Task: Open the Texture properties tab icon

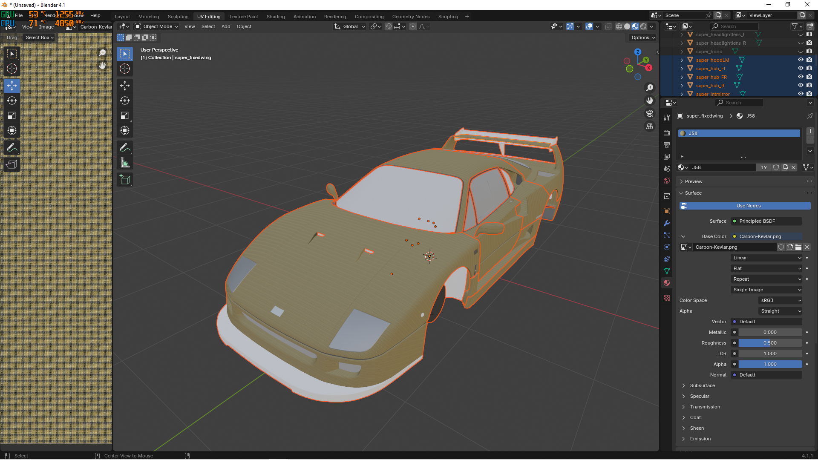Action: pos(667,298)
